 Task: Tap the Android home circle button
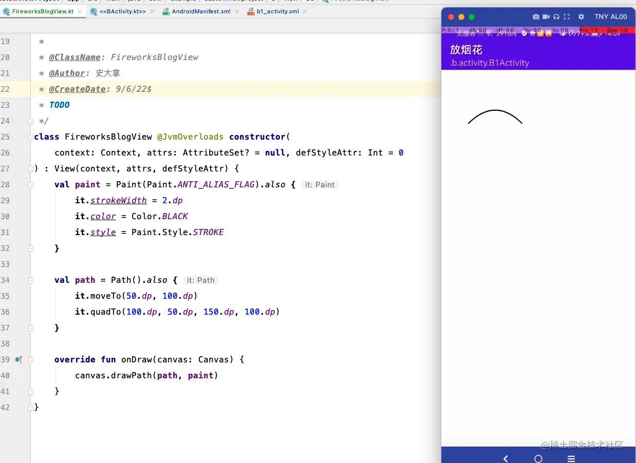tap(538, 458)
